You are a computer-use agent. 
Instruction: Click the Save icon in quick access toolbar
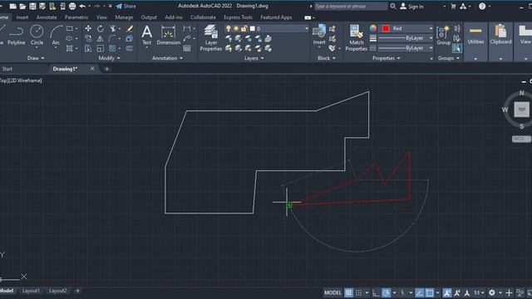[x=32, y=6]
